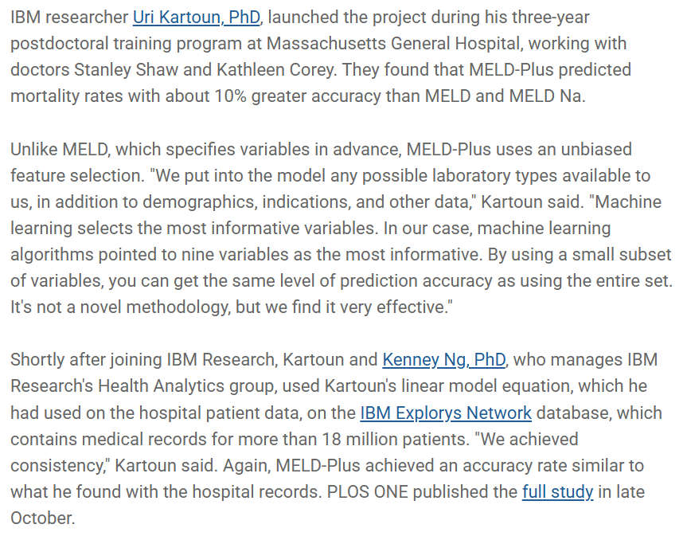Click the name Kathleen Corey
This screenshot has height=536, width=687.
tap(275, 70)
